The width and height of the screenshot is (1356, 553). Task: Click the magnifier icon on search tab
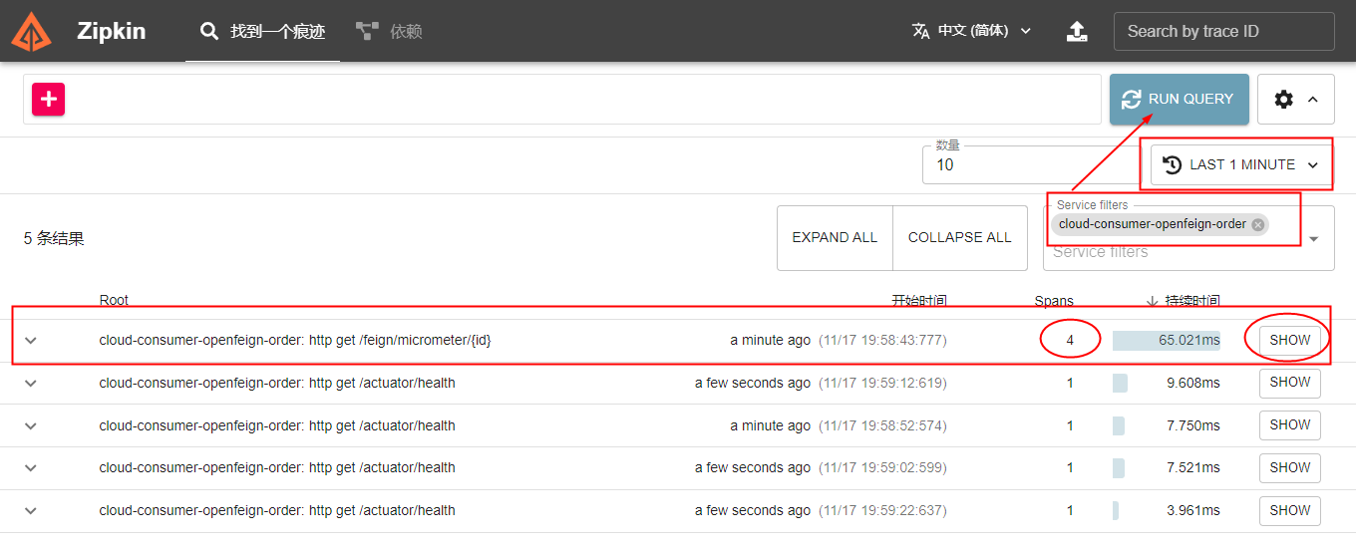(x=208, y=31)
